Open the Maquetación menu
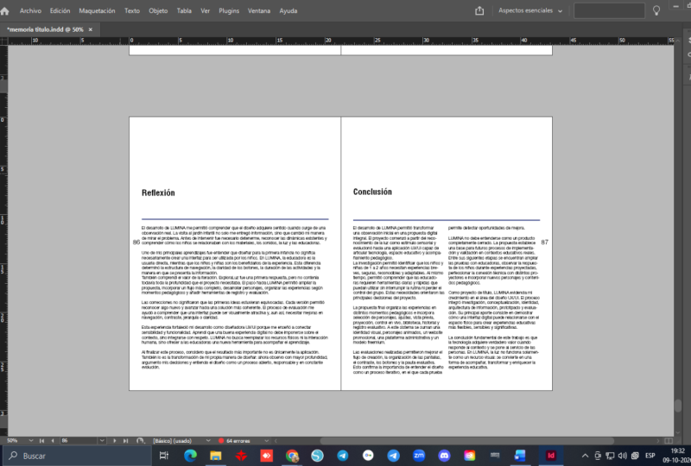Image resolution: width=691 pixels, height=466 pixels. 97,10
